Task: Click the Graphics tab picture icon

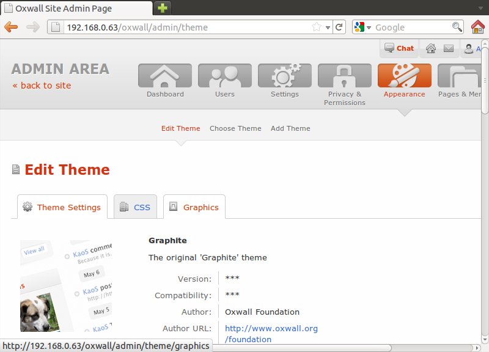Action: (173, 206)
